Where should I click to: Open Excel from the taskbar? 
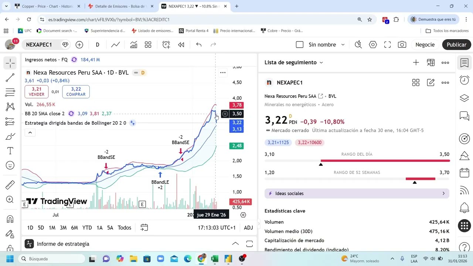click(x=215, y=259)
